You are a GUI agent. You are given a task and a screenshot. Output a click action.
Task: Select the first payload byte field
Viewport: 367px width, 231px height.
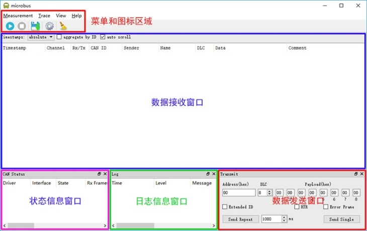(279, 193)
